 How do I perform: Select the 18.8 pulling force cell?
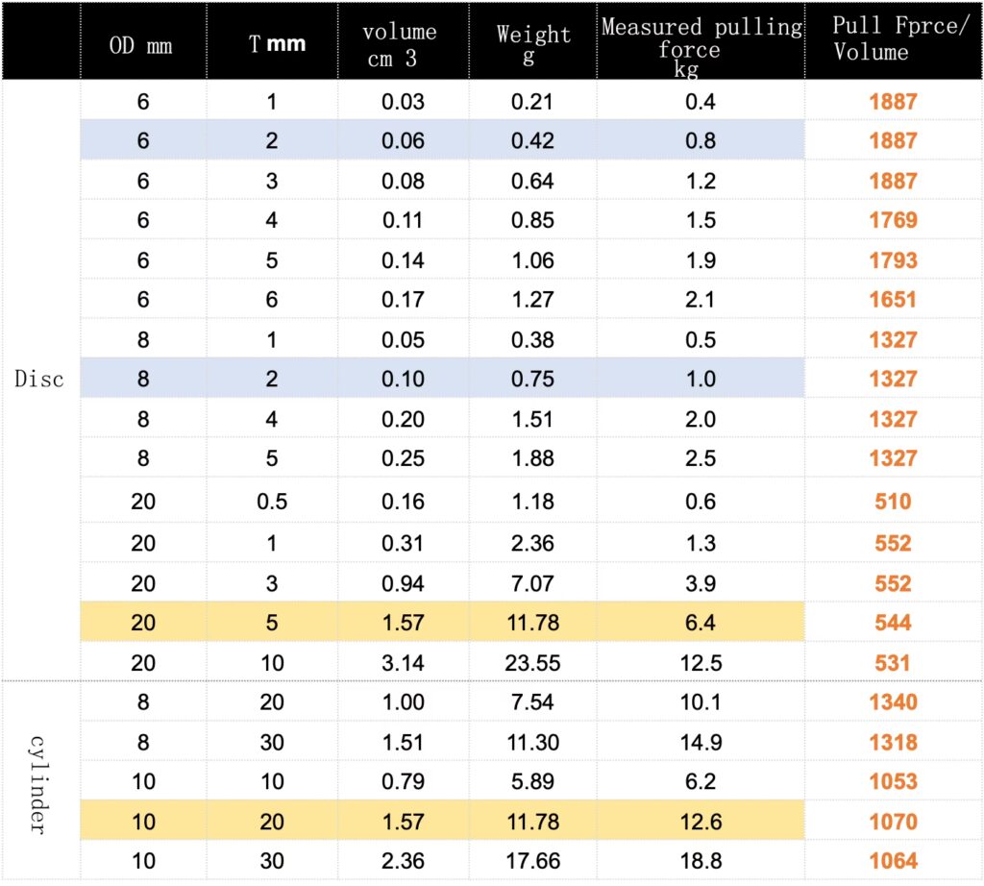pyautogui.click(x=700, y=861)
